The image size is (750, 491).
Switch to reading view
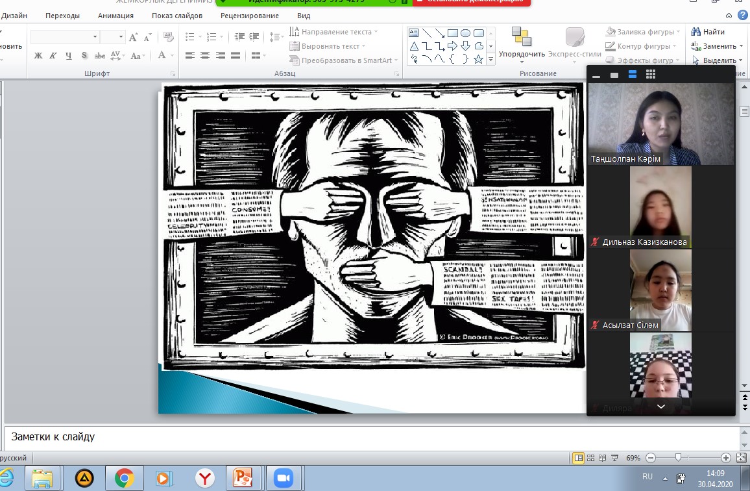click(603, 458)
